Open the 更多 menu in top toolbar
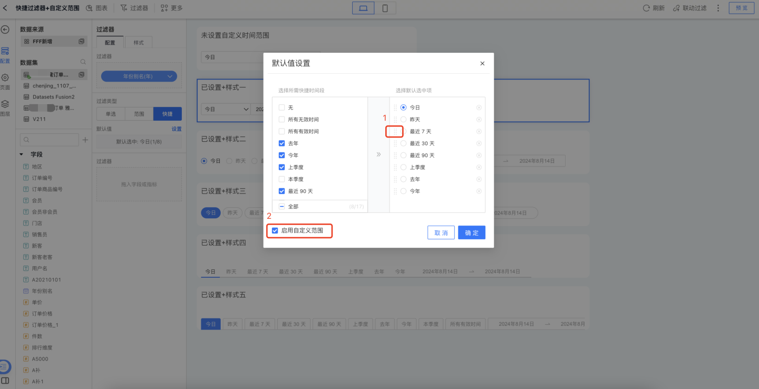 point(172,8)
